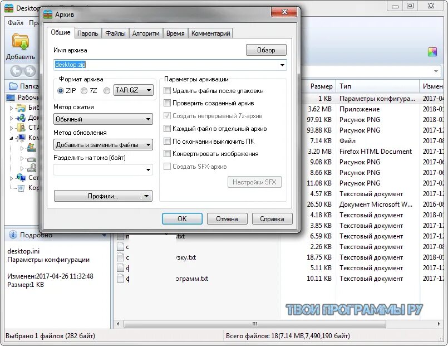Enable Проверить созданный архив checkbox
Viewport: 448px width, 346px height.
point(167,103)
